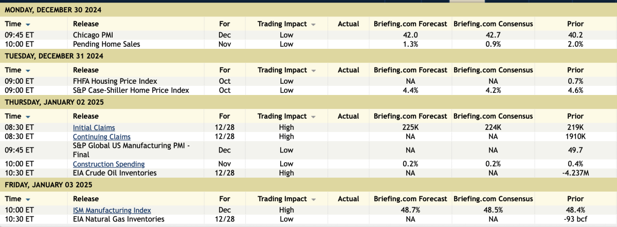Select the EIA Natural Gas Inventories row

pos(118,219)
